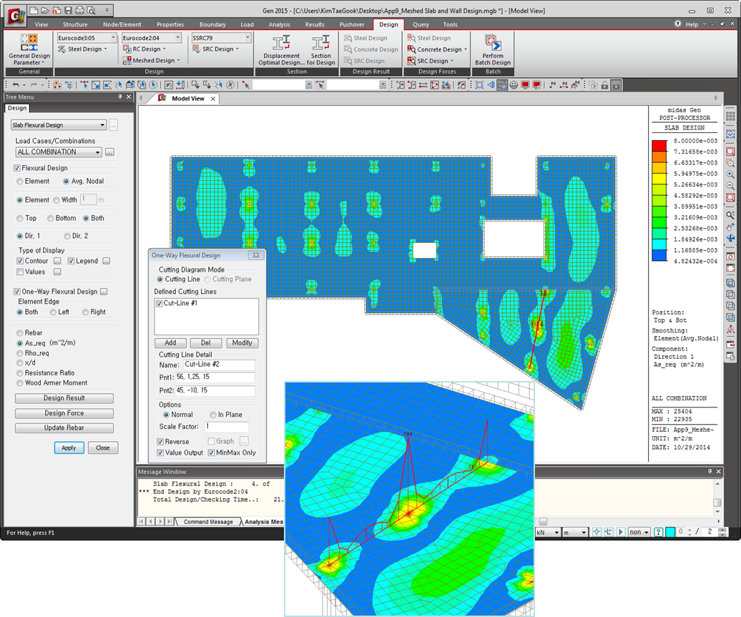This screenshot has width=741, height=617.
Task: Pin the Message Window panel
Action: coord(710,471)
